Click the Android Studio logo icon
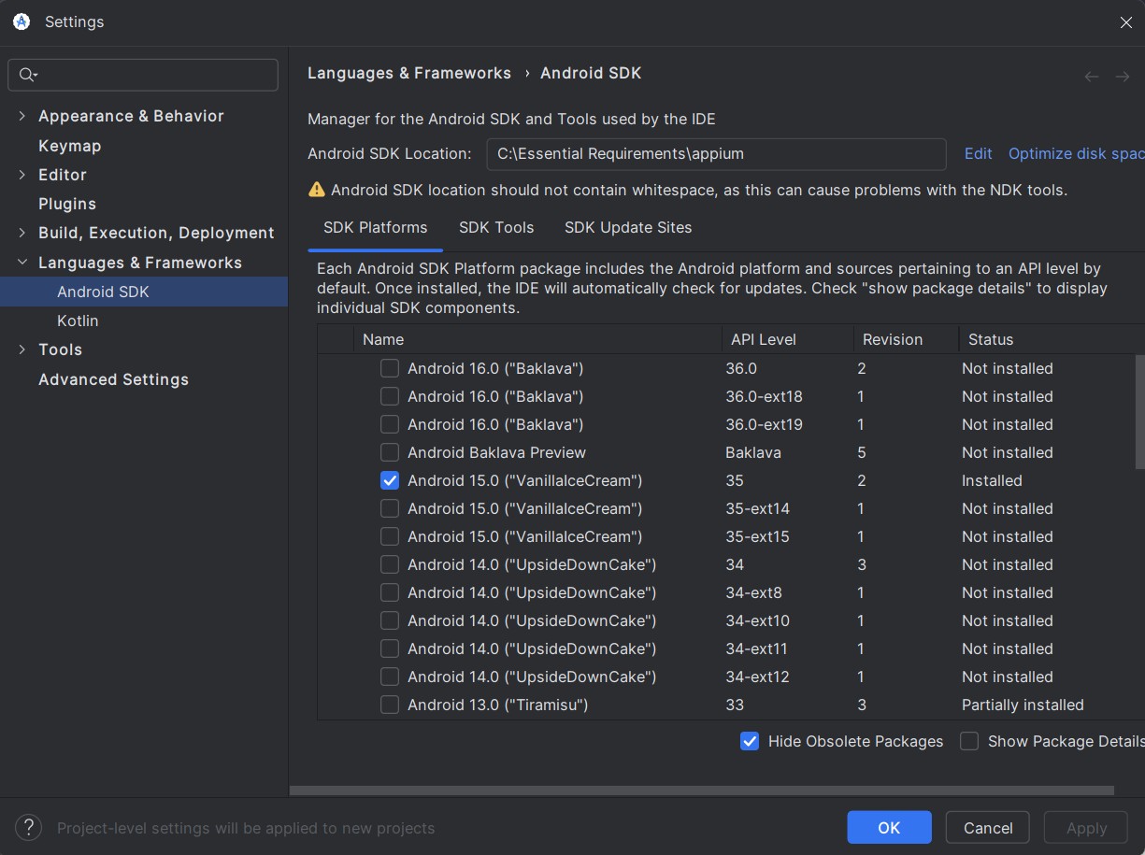The height and width of the screenshot is (855, 1145). click(x=21, y=21)
